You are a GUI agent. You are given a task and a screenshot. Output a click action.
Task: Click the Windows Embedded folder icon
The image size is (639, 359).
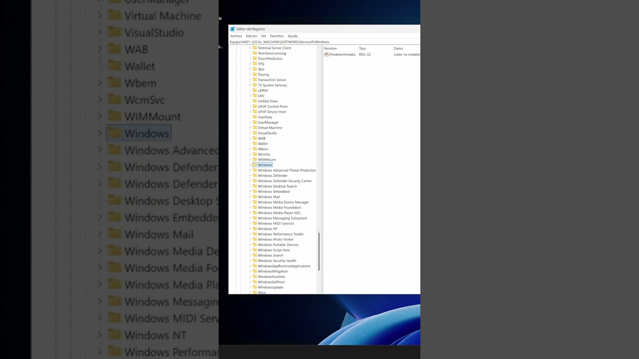point(255,191)
